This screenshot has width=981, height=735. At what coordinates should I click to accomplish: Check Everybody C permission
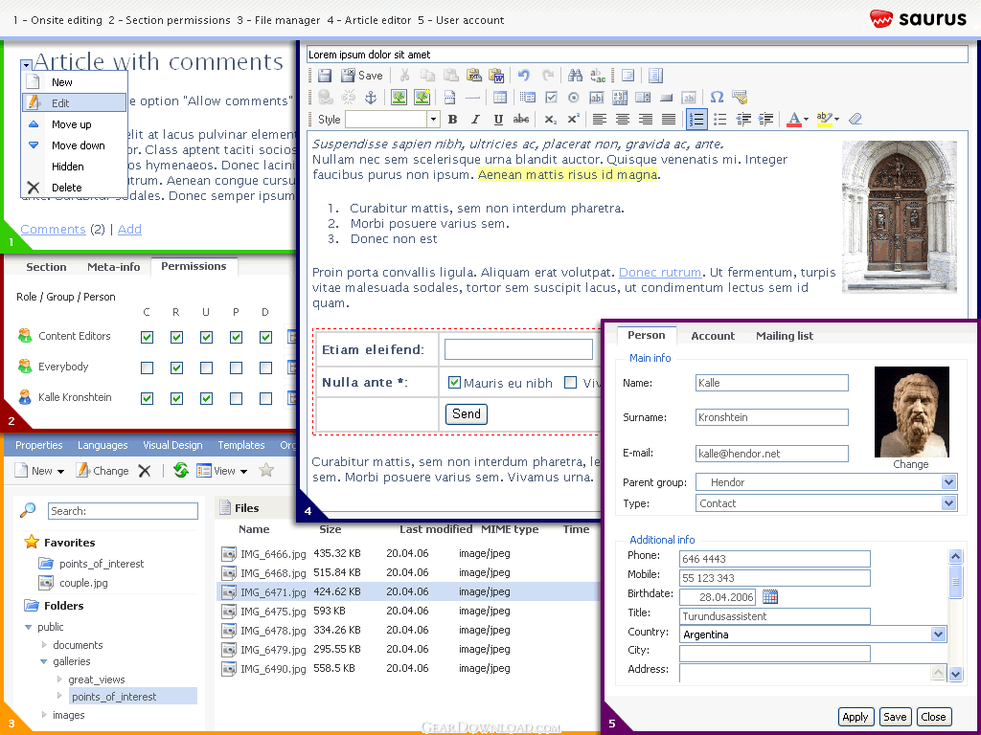pos(147,368)
